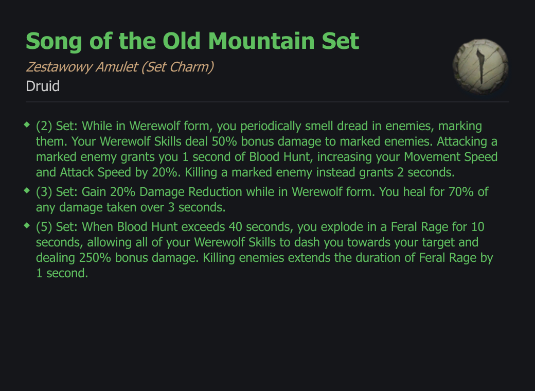Click the horizontal divider below Druid
This screenshot has width=535, height=391.
point(267,102)
